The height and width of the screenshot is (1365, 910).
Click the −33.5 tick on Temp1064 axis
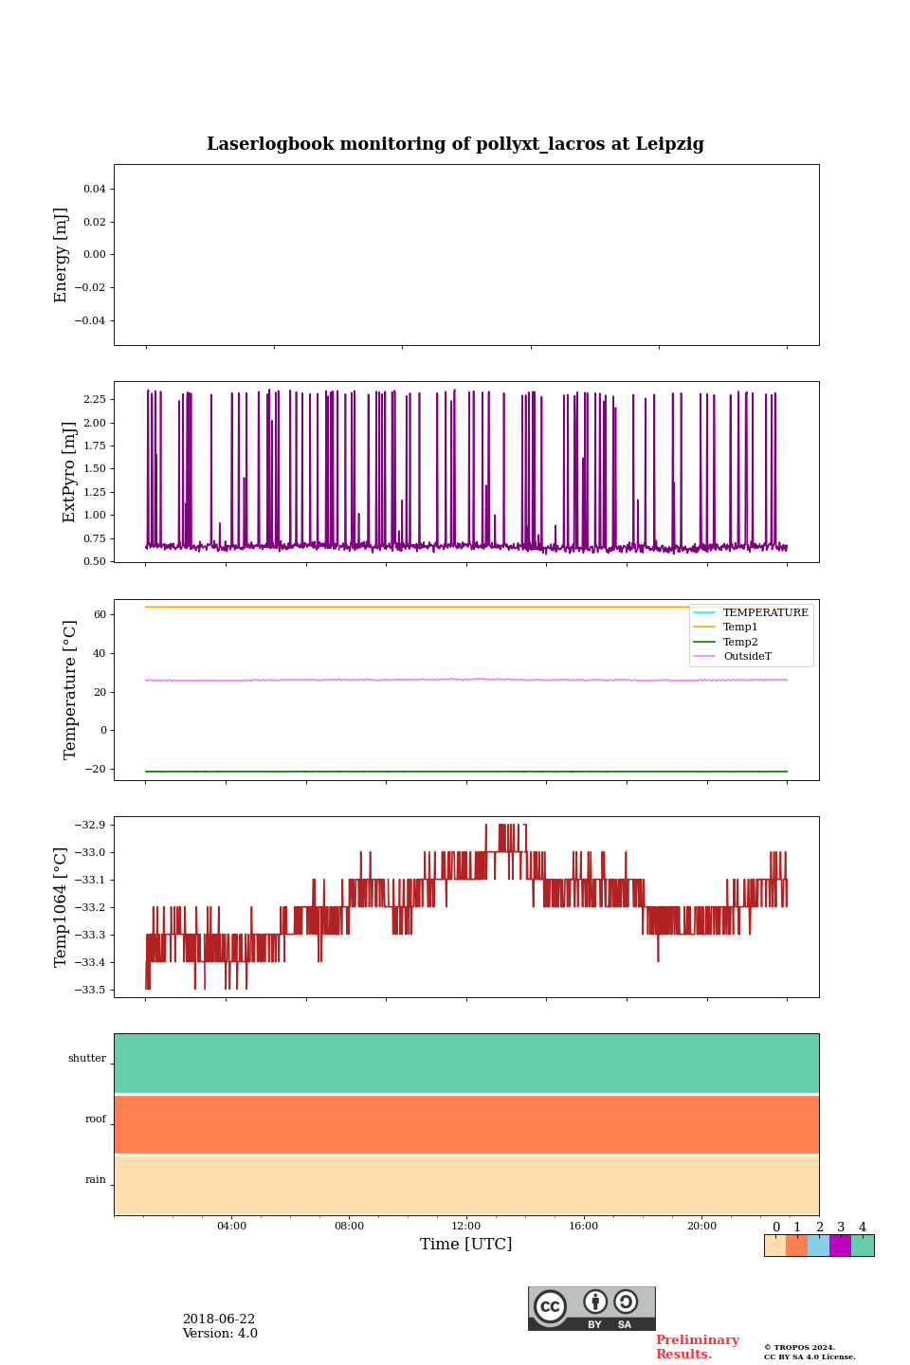90,990
